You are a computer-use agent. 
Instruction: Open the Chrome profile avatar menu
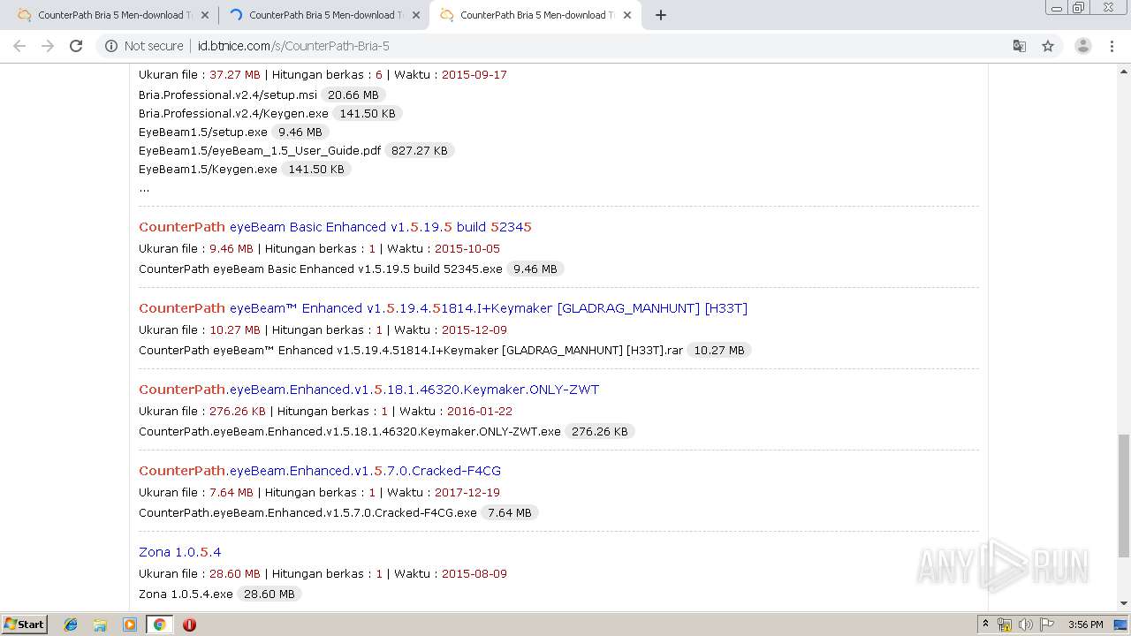pos(1082,46)
